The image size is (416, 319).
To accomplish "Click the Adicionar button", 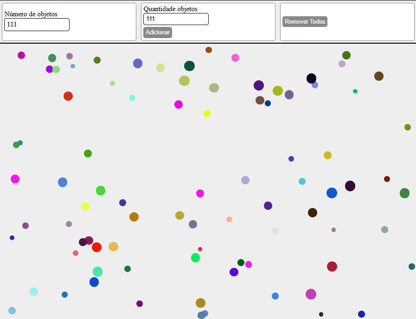I will click(x=158, y=33).
